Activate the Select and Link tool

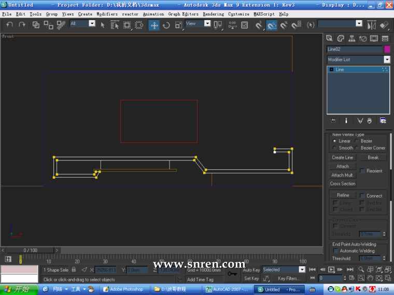(36, 25)
